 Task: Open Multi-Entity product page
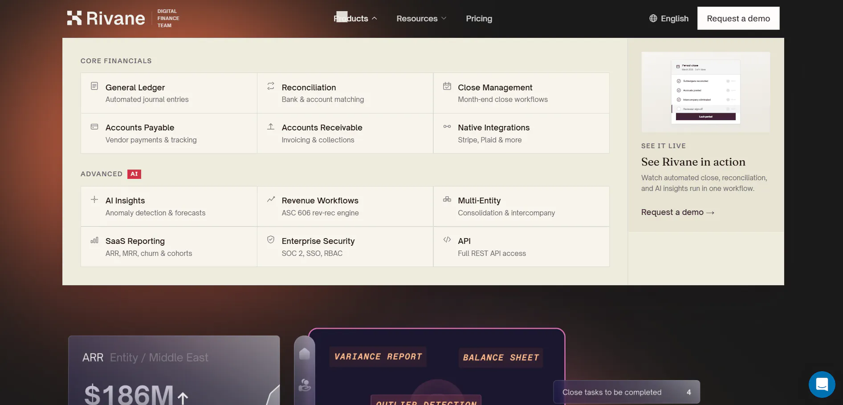521,207
